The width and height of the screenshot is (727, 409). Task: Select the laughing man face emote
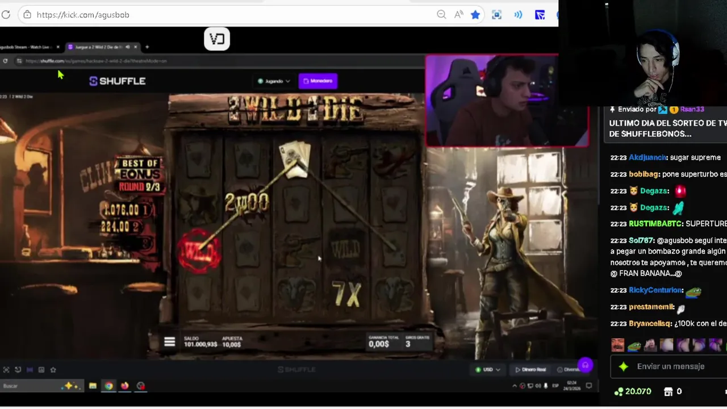click(x=617, y=345)
